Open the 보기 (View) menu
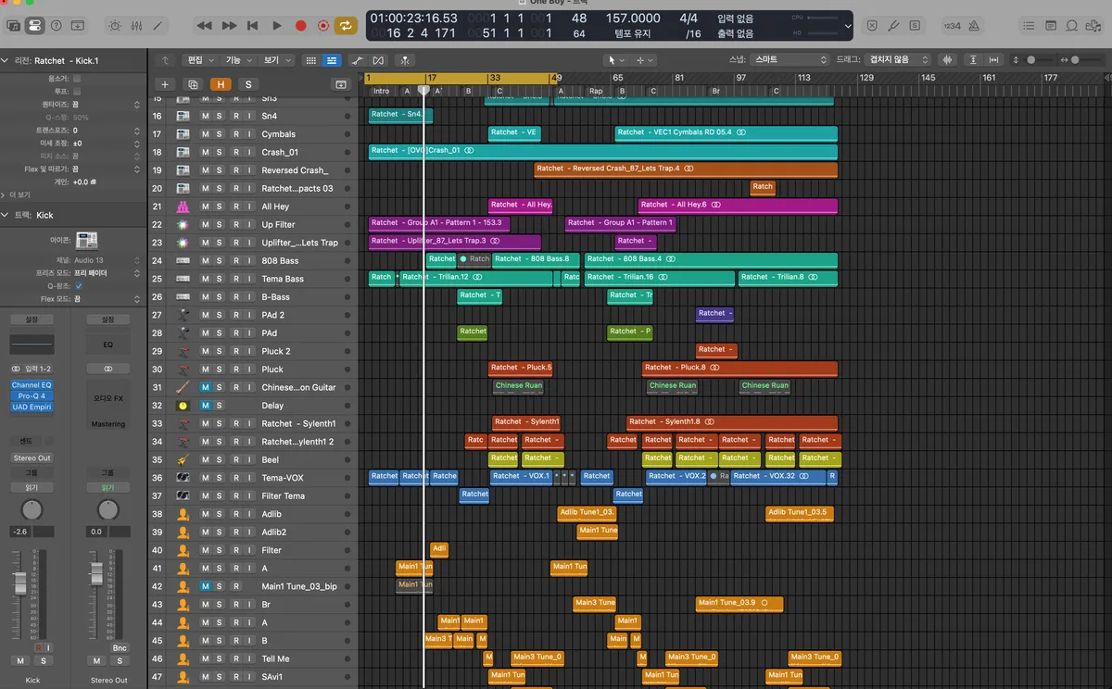The width and height of the screenshot is (1112, 689). pos(274,60)
